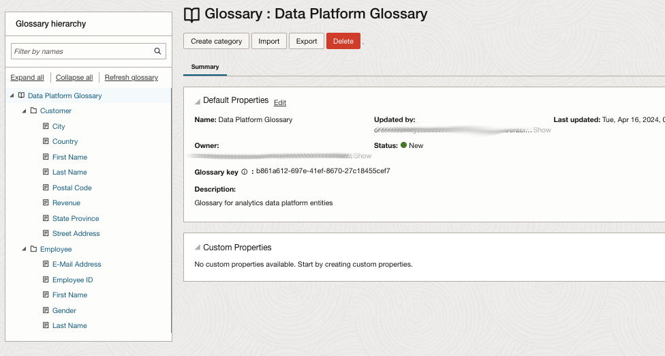Click the glossary book icon next to Data Platform Glossary in the tree
This screenshot has height=356, width=665.
tap(21, 95)
